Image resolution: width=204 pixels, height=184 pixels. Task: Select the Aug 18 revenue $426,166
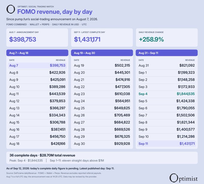[x=58, y=144]
